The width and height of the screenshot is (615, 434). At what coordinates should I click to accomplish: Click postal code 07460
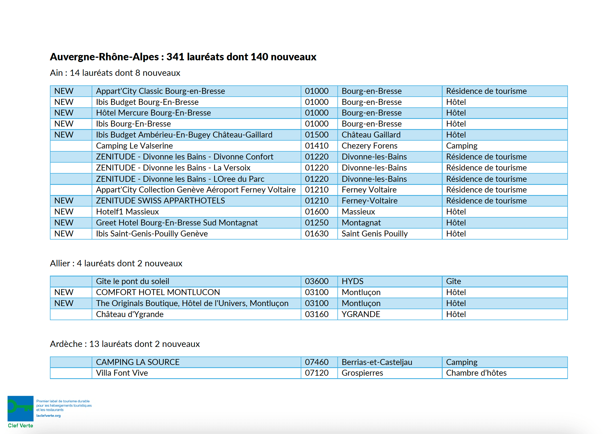click(x=319, y=362)
